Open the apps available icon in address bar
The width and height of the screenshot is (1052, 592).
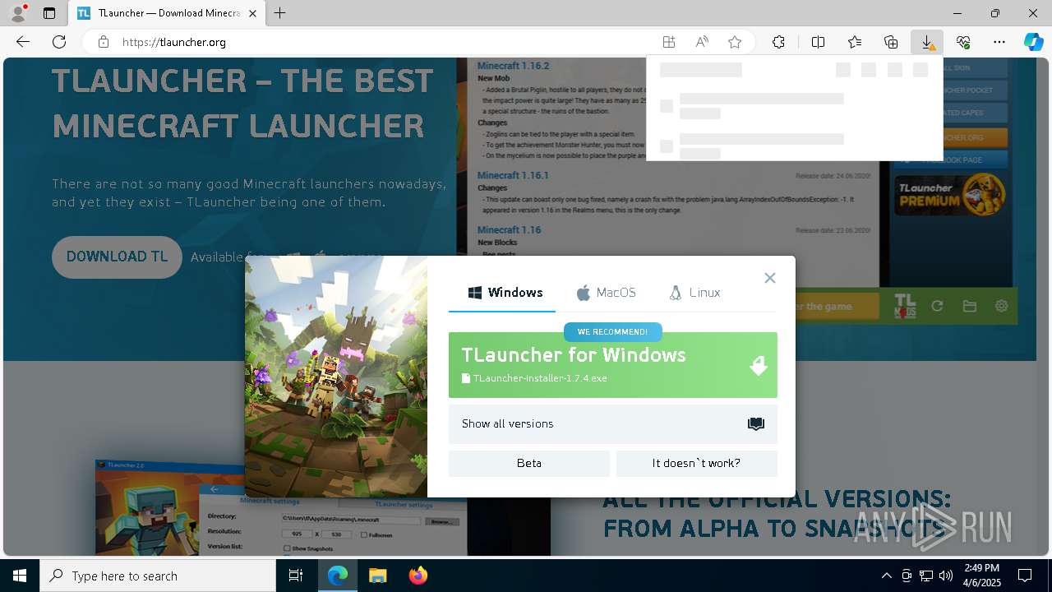tap(669, 42)
